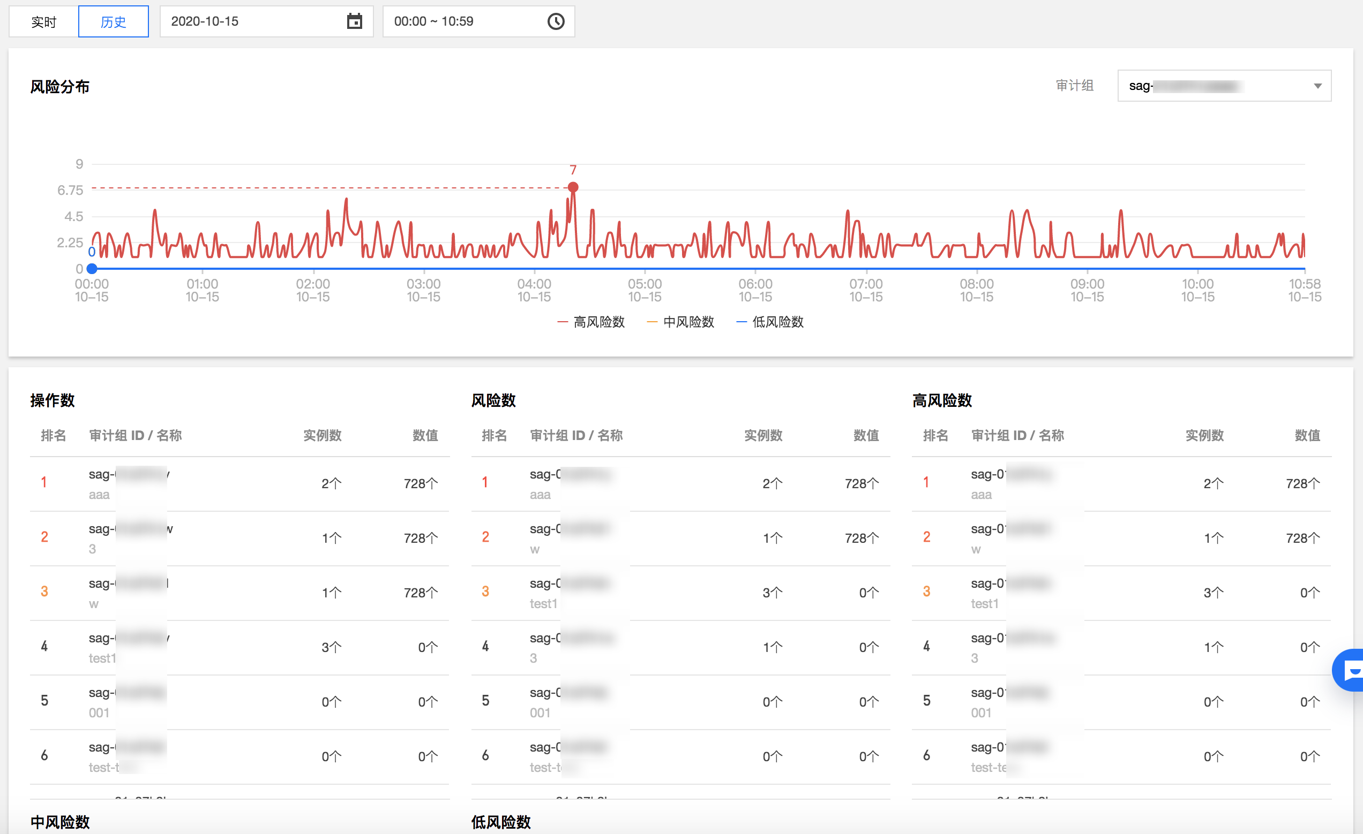Click 排名 column header in 风险数 table
Viewport: 1363px width, 834px height.
coord(493,435)
